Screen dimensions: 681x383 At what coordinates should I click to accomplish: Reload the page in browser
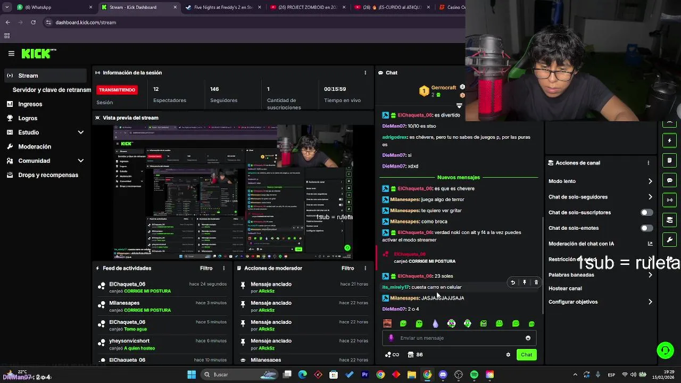(33, 22)
